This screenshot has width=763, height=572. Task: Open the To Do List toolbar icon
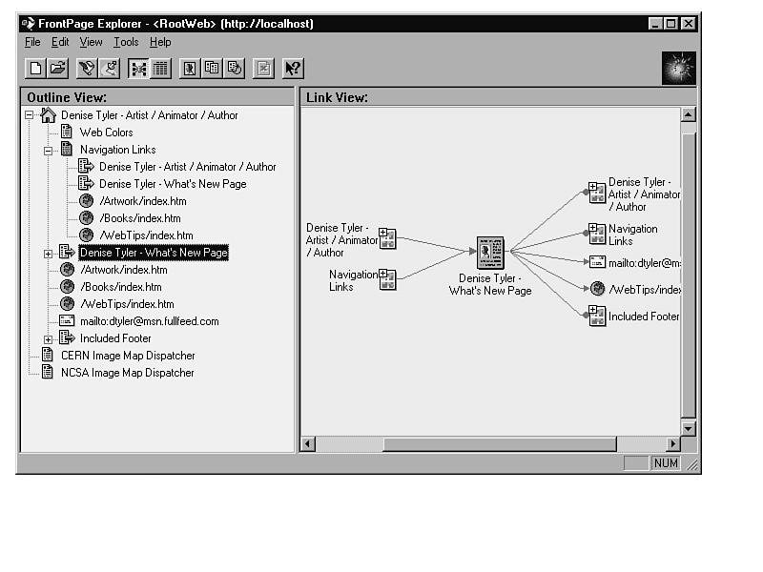pyautogui.click(x=110, y=68)
